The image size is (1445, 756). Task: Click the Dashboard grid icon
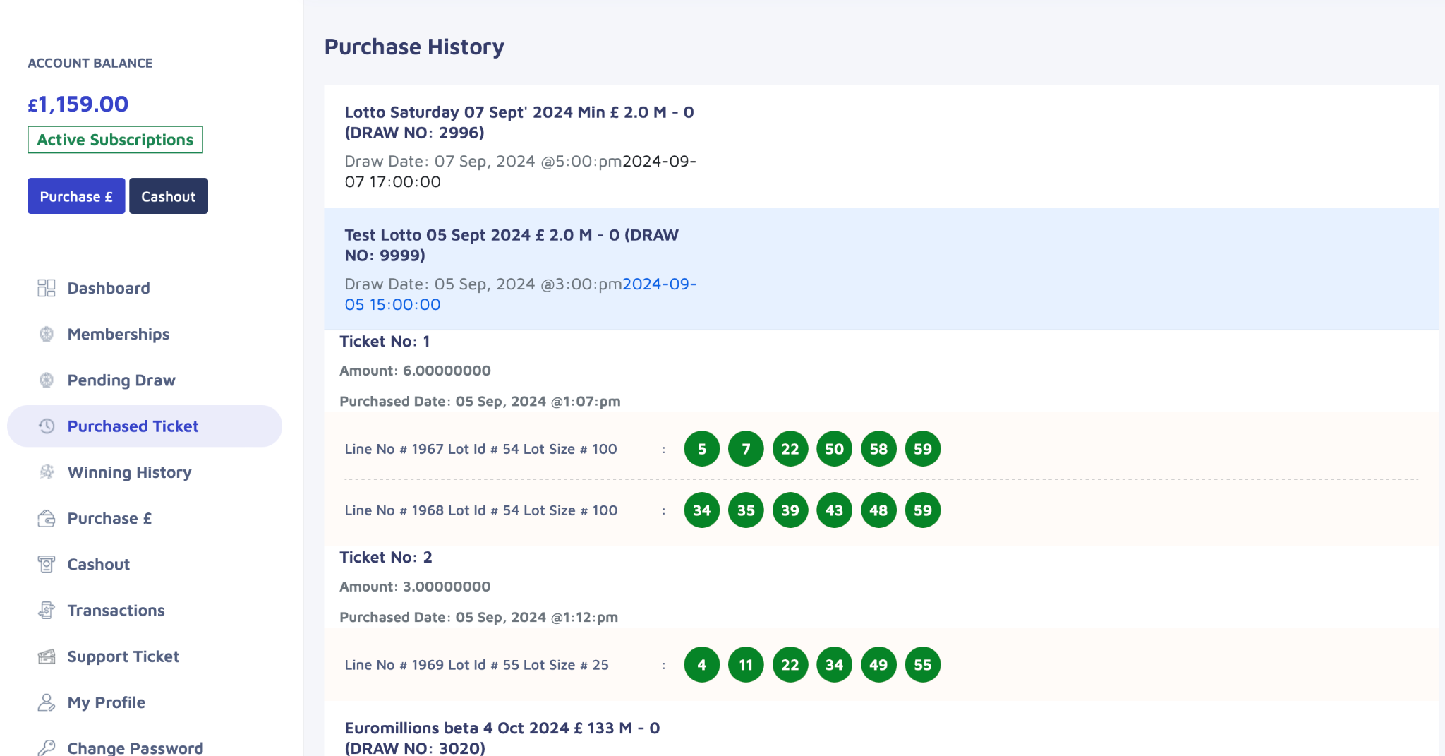(x=47, y=288)
